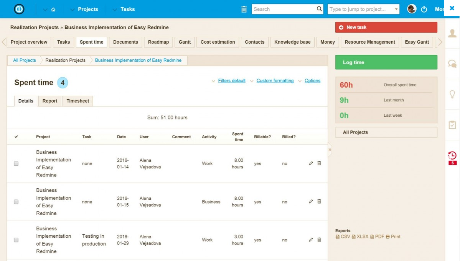Screen dimensions: 460x261
Task: Tick the checkbox for the 2016-01-29 entry
Action: tap(16, 240)
